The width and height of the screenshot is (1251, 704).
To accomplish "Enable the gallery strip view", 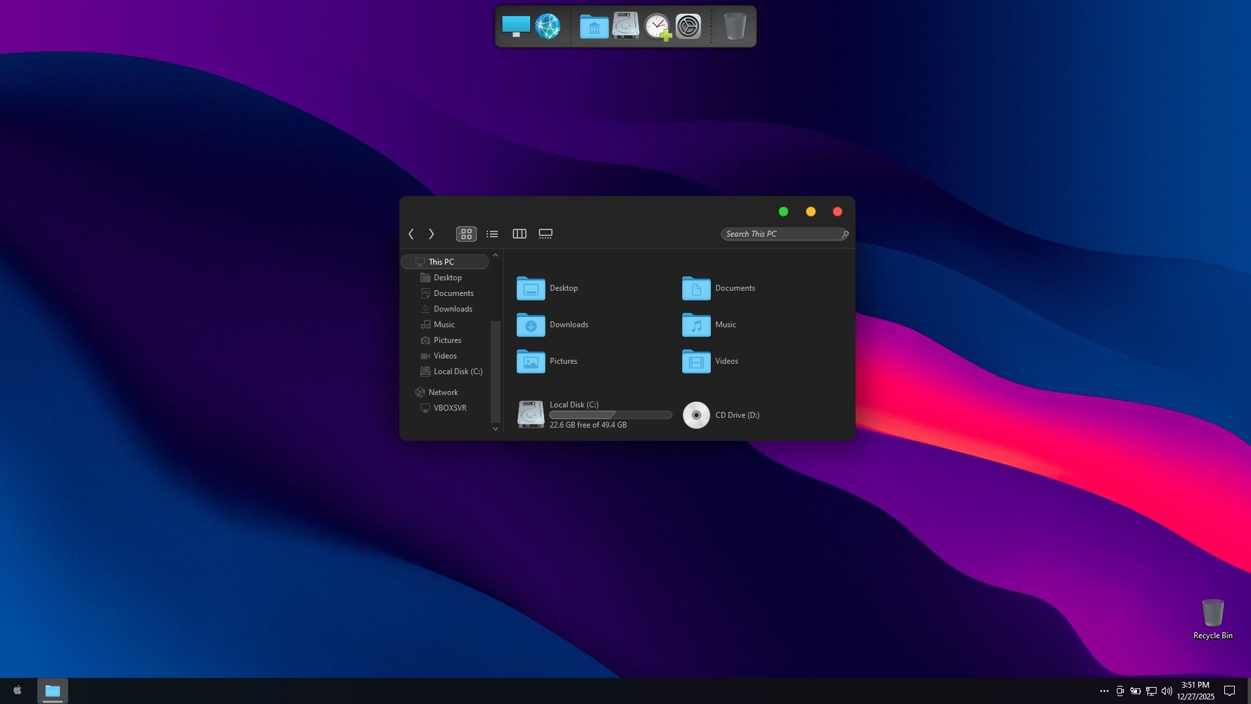I will point(545,234).
